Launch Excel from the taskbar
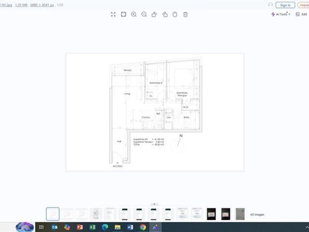Viewport: 309px width, 232px height. [x=92, y=227]
